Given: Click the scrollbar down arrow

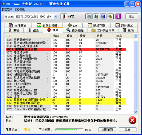Looking at the screenshot, I should [135, 112].
